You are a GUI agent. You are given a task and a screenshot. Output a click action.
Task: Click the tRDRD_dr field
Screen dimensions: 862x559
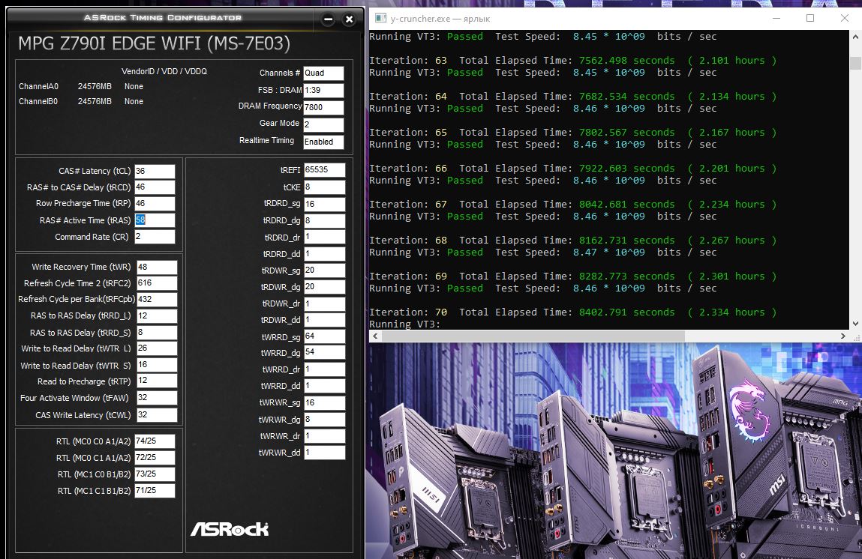click(x=324, y=238)
